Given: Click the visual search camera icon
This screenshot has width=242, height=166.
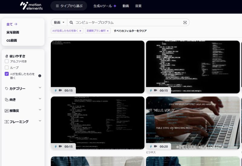Looking at the screenshot, I should click(x=185, y=22).
